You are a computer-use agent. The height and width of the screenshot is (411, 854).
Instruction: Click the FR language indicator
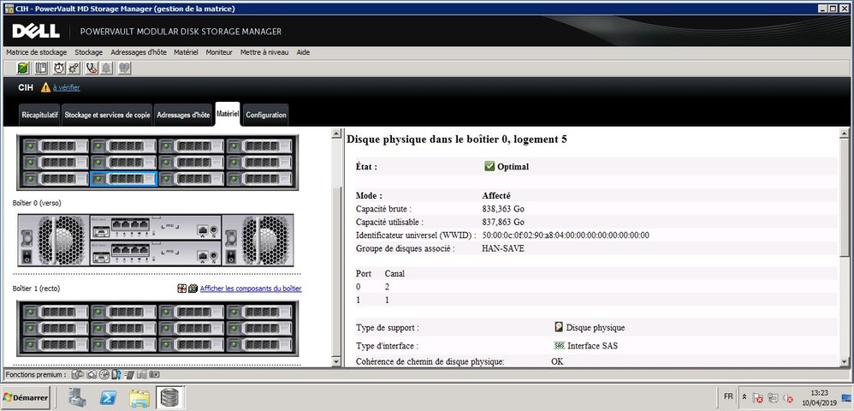click(x=728, y=396)
